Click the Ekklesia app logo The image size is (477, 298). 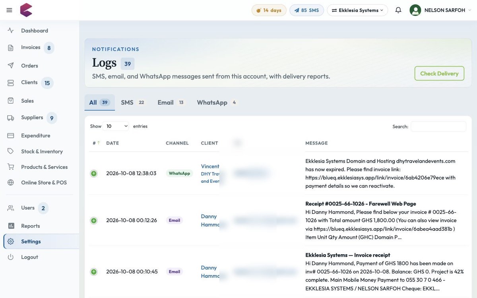coord(26,10)
